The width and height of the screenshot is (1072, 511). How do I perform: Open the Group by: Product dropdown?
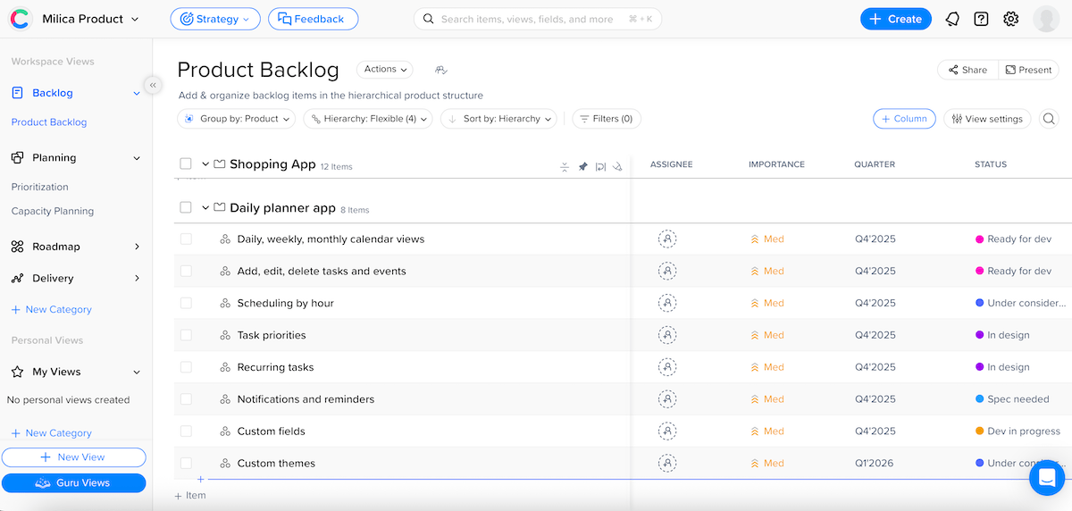point(237,119)
